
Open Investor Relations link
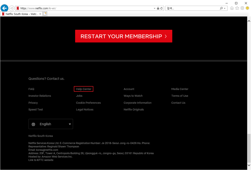[x=40, y=96]
